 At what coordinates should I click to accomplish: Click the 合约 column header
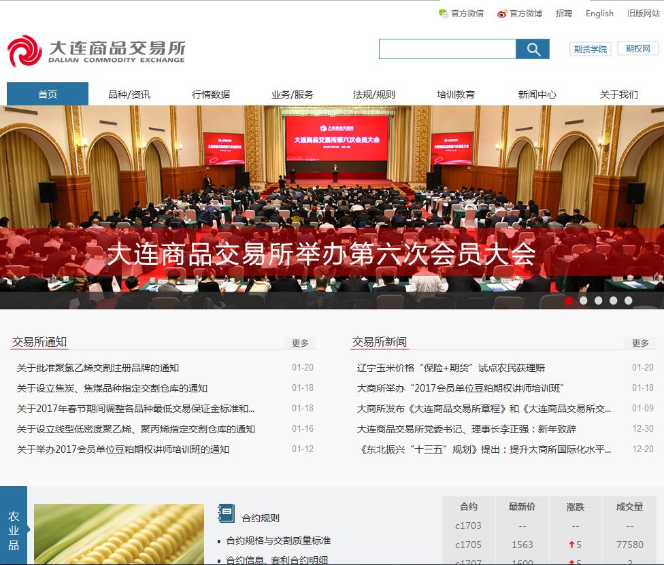coord(469,507)
